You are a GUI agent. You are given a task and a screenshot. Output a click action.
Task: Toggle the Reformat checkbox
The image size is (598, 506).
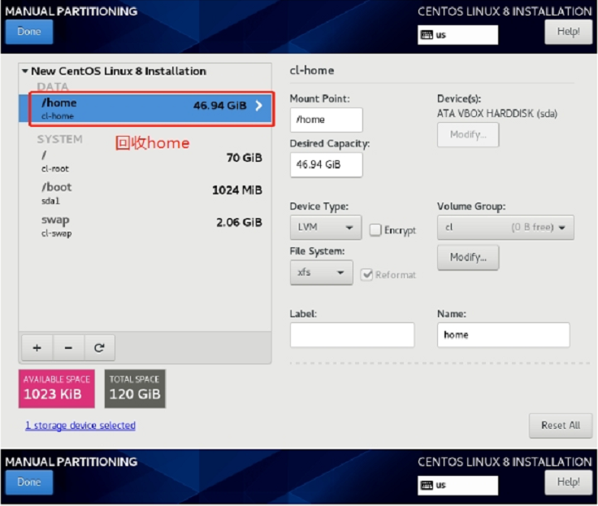(x=366, y=275)
